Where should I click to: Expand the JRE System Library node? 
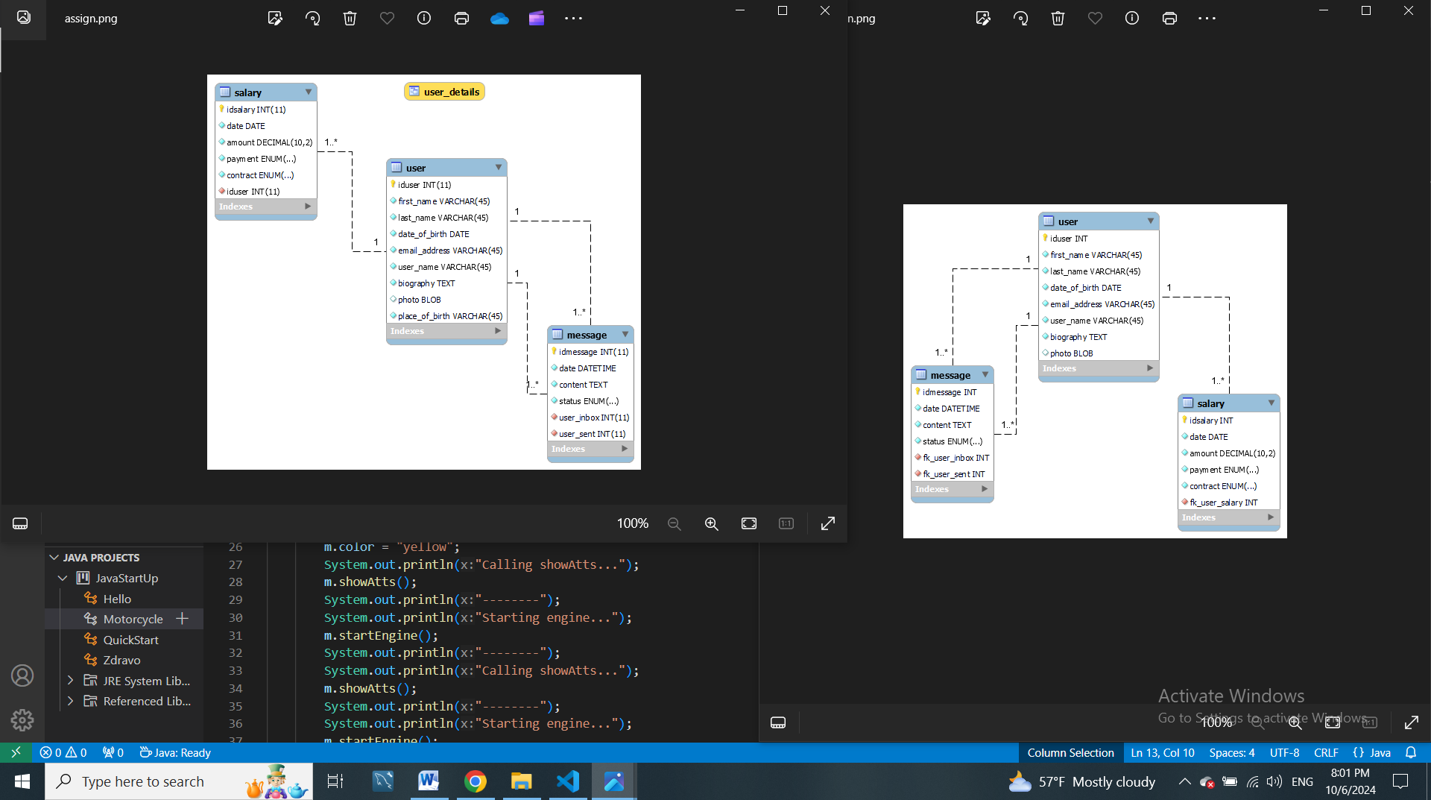[x=70, y=681]
